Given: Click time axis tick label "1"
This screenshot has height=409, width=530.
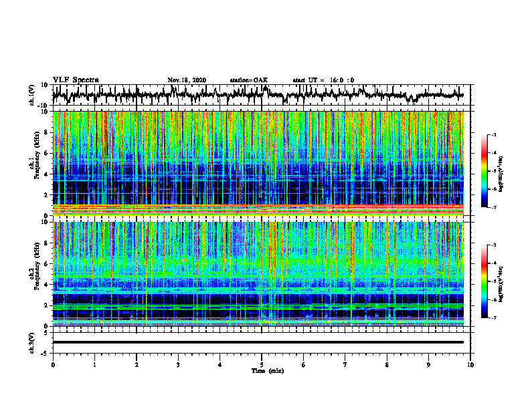Looking at the screenshot, I should (x=94, y=365).
